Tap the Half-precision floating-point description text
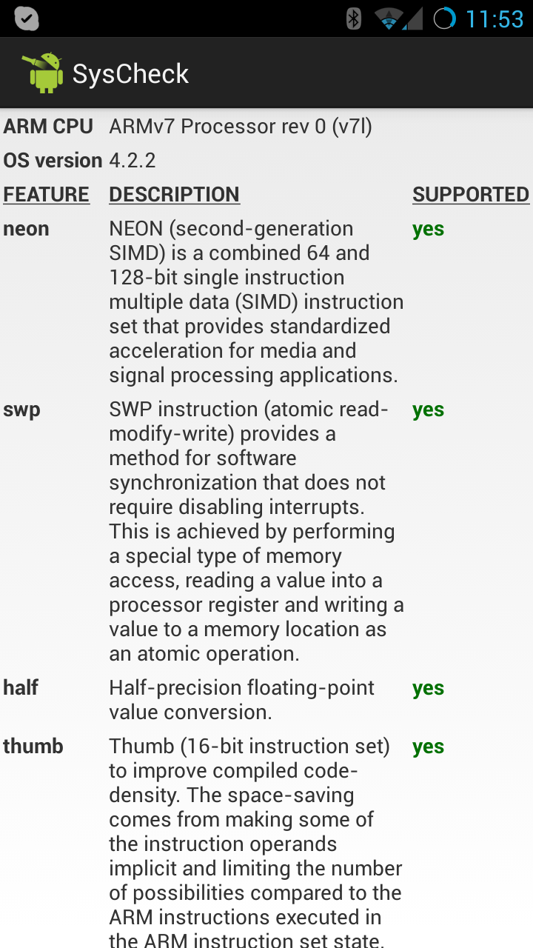533x948 pixels. [241, 699]
